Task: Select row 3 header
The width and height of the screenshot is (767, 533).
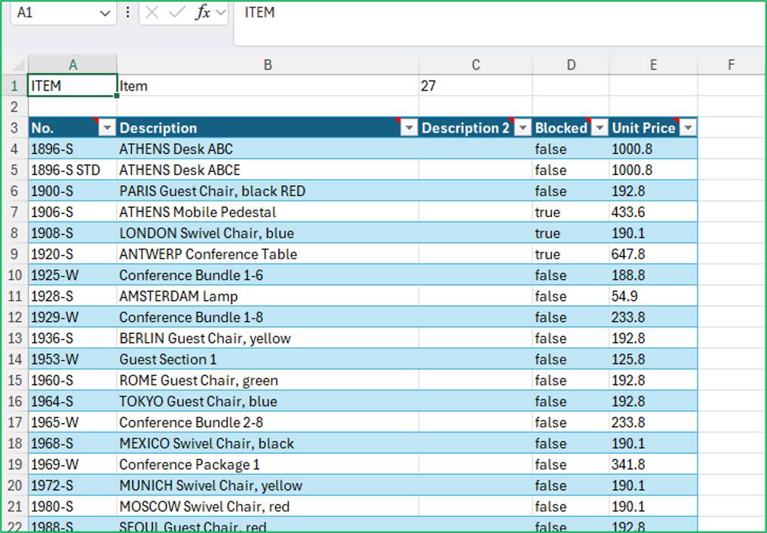Action: tap(14, 128)
